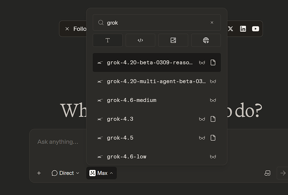Click the xAI logo beside grok-4.6-low
The height and width of the screenshot is (195, 288).
point(100,157)
